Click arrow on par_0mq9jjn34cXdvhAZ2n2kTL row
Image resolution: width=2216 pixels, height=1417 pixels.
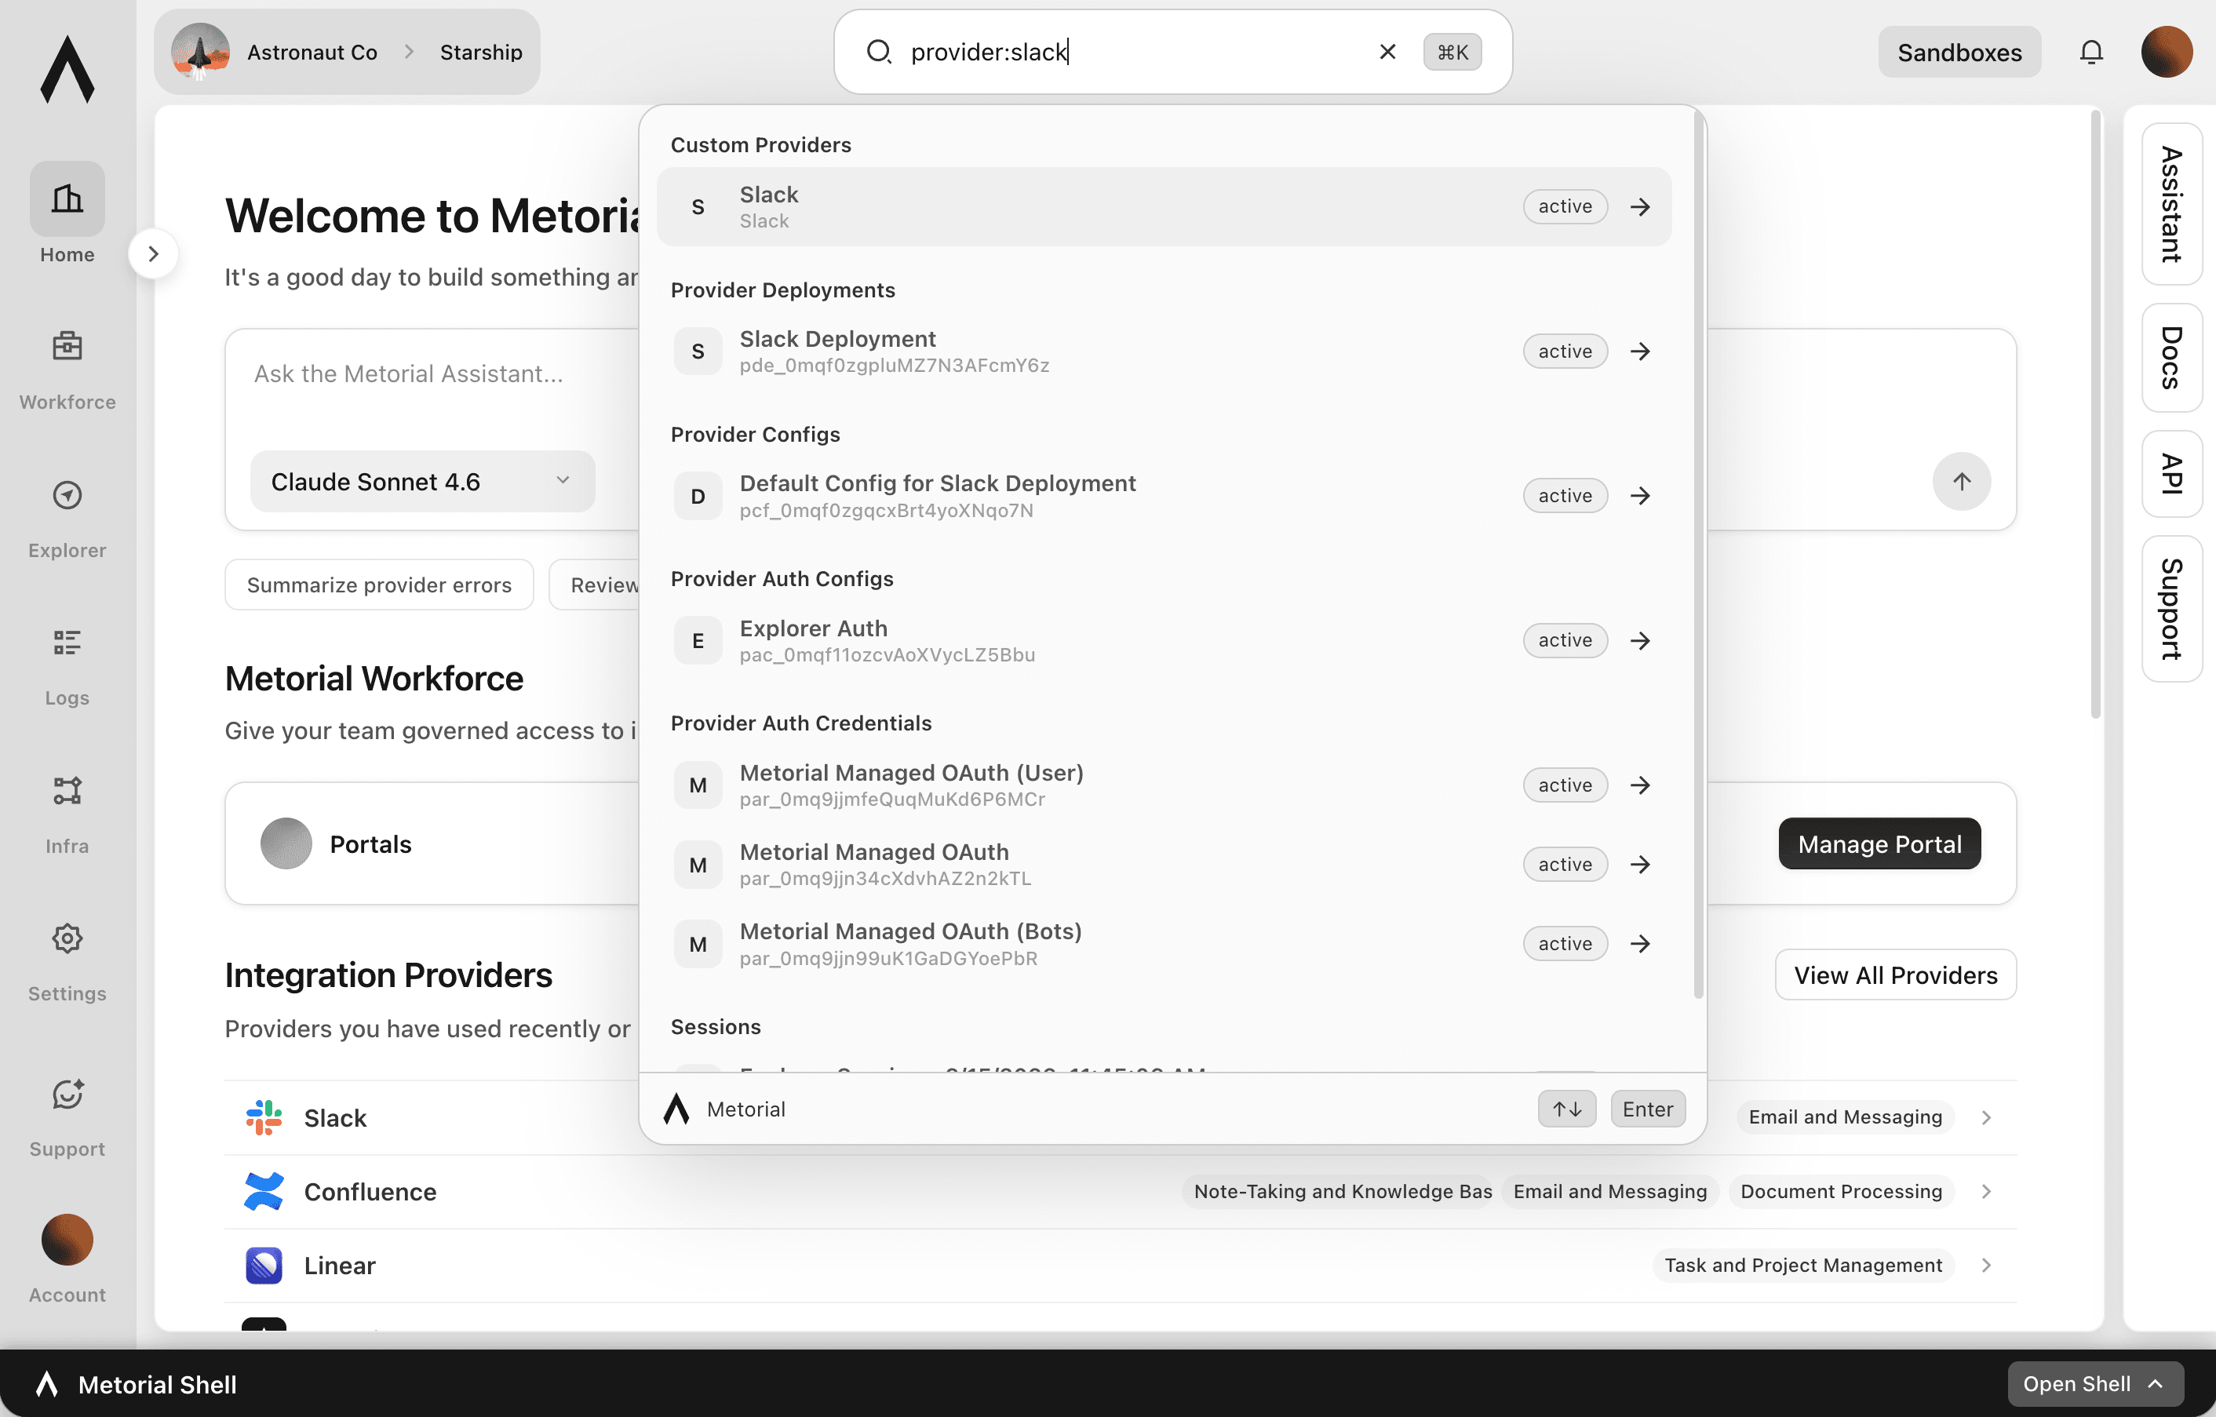(1640, 864)
